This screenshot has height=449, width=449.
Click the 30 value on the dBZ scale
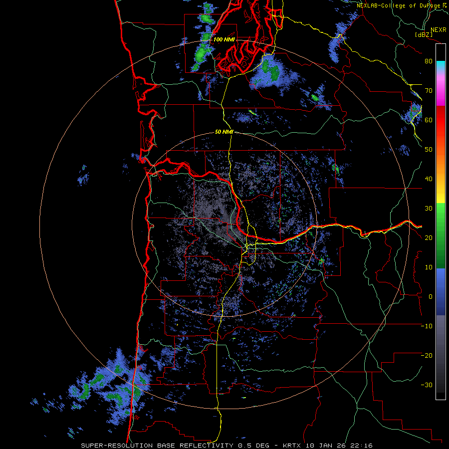tap(429, 209)
